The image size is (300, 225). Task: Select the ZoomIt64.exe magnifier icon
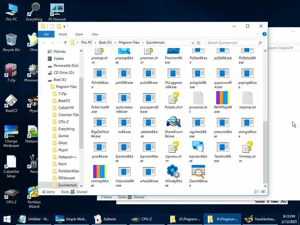tap(198, 171)
